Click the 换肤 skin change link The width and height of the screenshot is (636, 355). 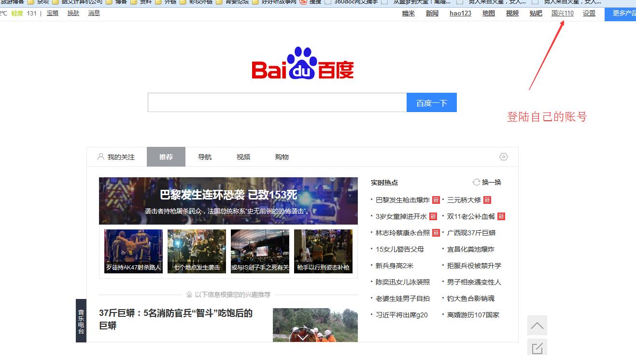73,13
